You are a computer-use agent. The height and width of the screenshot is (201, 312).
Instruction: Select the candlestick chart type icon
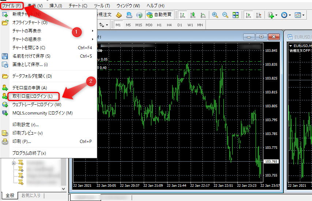pyautogui.click(x=193, y=15)
